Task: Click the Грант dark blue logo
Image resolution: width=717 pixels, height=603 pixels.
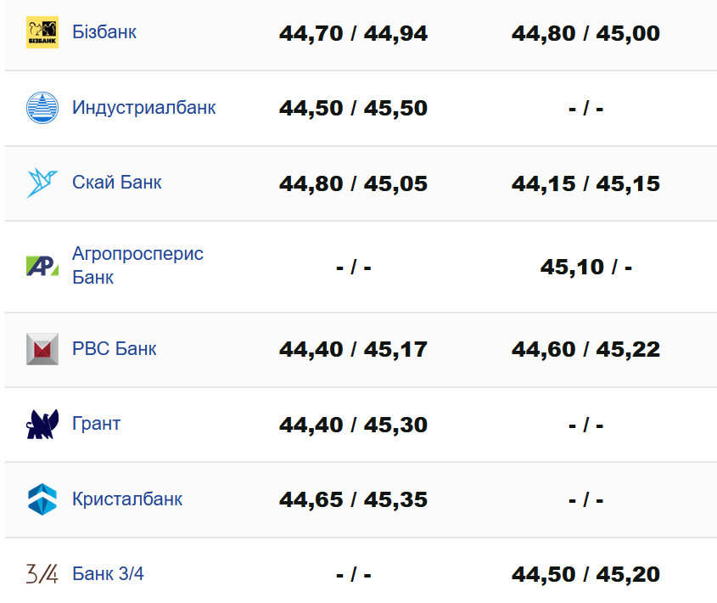Action: point(42,424)
